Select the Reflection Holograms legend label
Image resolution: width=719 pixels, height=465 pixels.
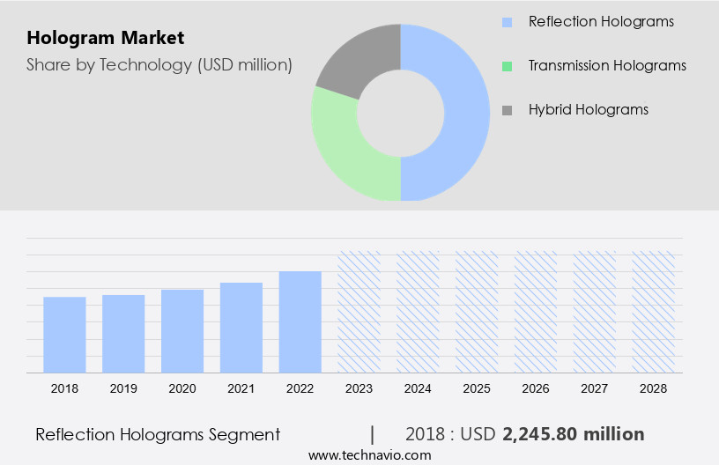coord(601,21)
